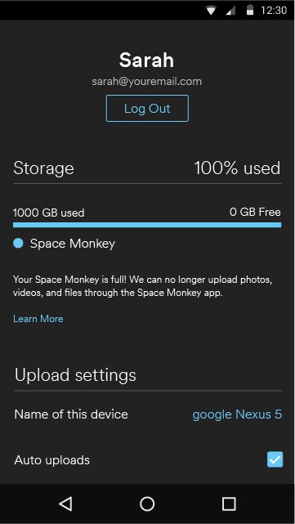
Task: Tap the battery status icon
Action: 249,10
